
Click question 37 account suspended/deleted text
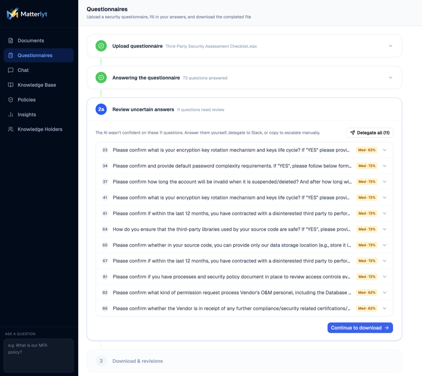coord(232,182)
